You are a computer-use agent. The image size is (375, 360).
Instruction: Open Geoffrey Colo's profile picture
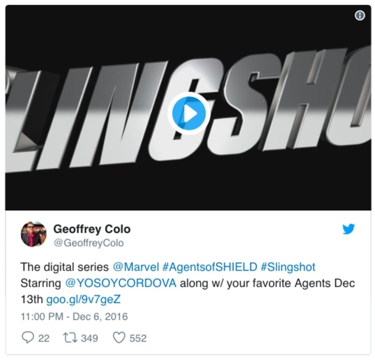point(33,234)
